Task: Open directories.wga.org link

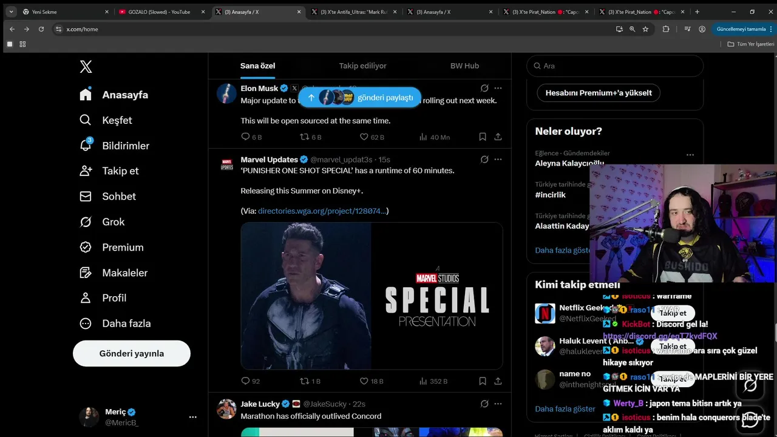Action: coord(322,211)
